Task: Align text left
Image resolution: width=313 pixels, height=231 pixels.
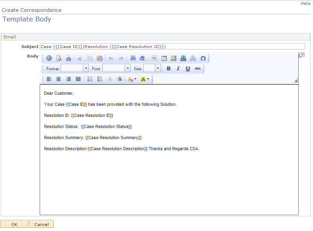Action: 49,79
